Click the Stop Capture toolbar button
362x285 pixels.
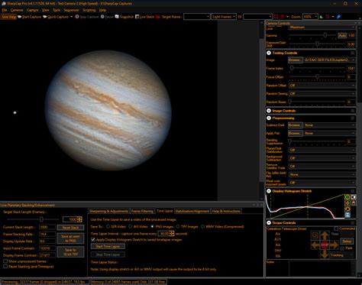(87, 17)
